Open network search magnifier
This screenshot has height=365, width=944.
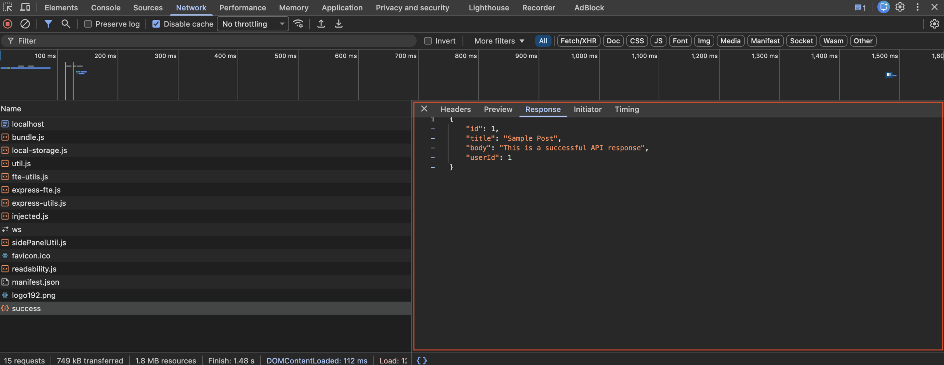point(66,24)
